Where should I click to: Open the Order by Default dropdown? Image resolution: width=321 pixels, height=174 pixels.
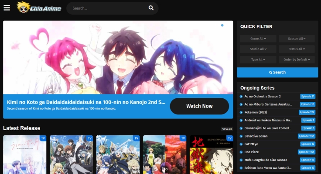click(296, 60)
